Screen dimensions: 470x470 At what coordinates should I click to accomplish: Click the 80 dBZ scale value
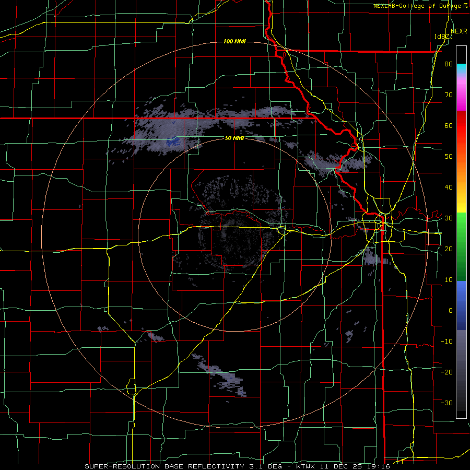pos(449,64)
